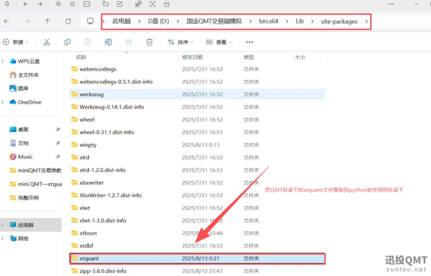This screenshot has height=276, width=431.
Task: Click the Rename icon in toolbar
Action: coord(108,42)
